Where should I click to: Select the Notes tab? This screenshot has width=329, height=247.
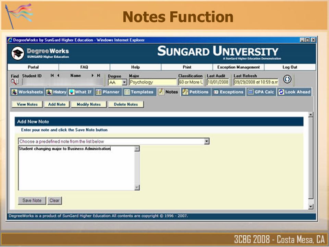pos(169,92)
